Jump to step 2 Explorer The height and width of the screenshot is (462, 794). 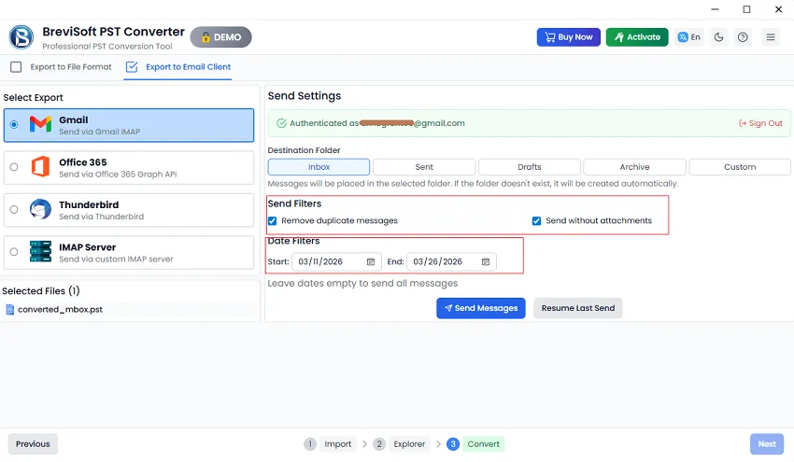[x=401, y=443]
